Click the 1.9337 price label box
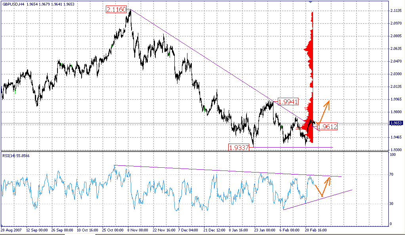This screenshot has height=235, width=405. pyautogui.click(x=239, y=147)
